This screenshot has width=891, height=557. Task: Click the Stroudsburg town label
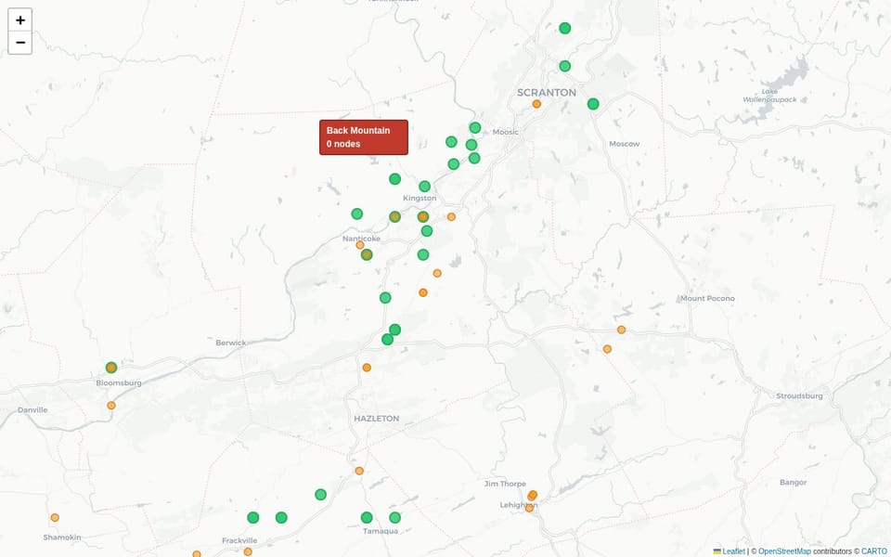point(799,396)
